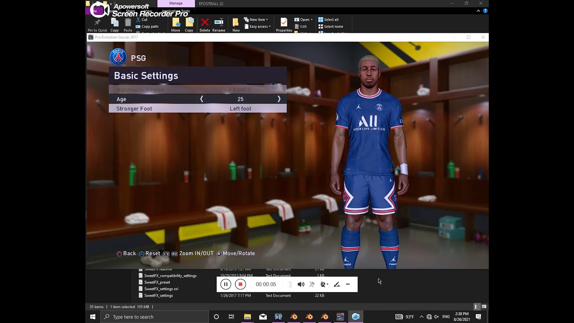Viewport: 574px width, 323px height.
Task: Click the EFOOTBALL 22 title tab
Action: pyautogui.click(x=211, y=4)
